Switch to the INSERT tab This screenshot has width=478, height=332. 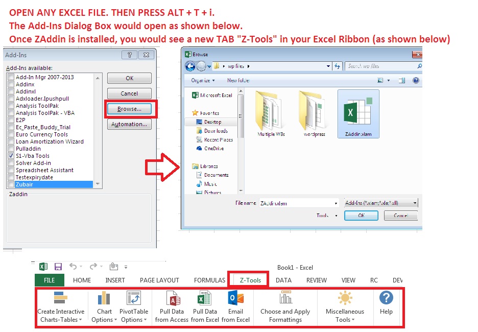point(115,280)
